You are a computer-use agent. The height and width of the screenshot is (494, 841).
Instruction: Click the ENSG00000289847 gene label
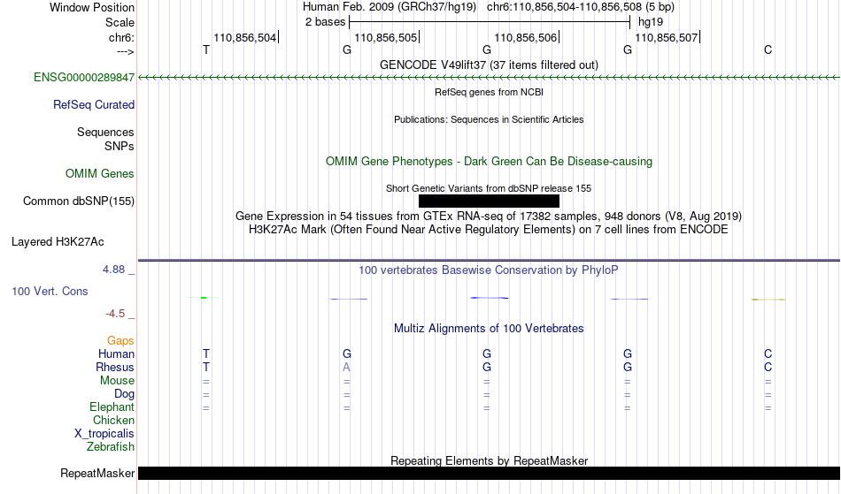(84, 78)
